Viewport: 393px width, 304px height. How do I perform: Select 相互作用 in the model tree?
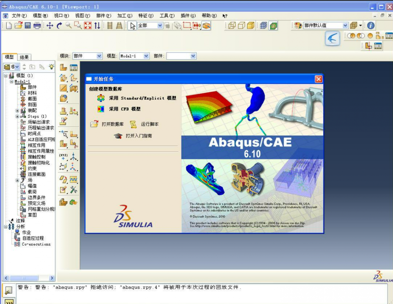36,145
